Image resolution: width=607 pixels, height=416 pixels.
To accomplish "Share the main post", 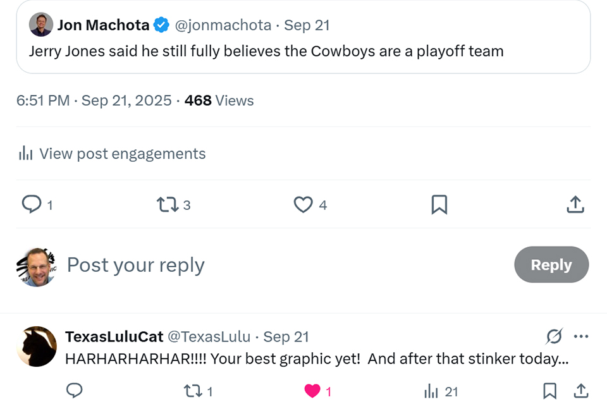I will pos(575,204).
